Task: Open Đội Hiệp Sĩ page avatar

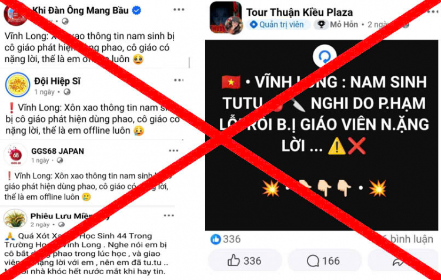Action: pyautogui.click(x=18, y=85)
